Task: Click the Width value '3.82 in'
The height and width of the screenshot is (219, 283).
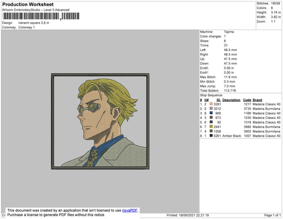Action: (x=276, y=17)
